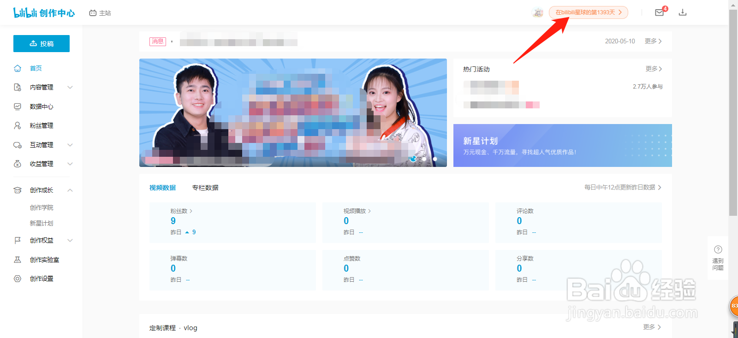This screenshot has width=738, height=338.
Task: Click the 创作成长 graduation cap icon
Action: (18, 190)
